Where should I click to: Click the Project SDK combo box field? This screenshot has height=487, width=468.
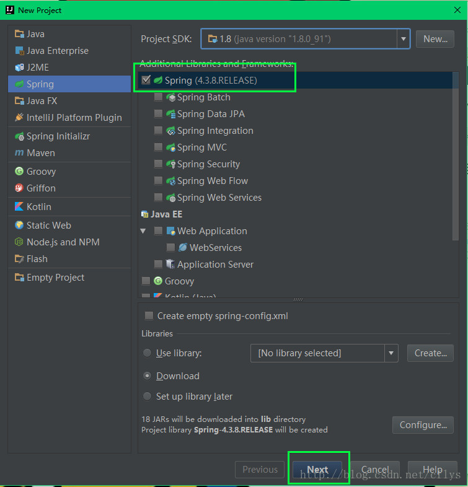click(306, 39)
